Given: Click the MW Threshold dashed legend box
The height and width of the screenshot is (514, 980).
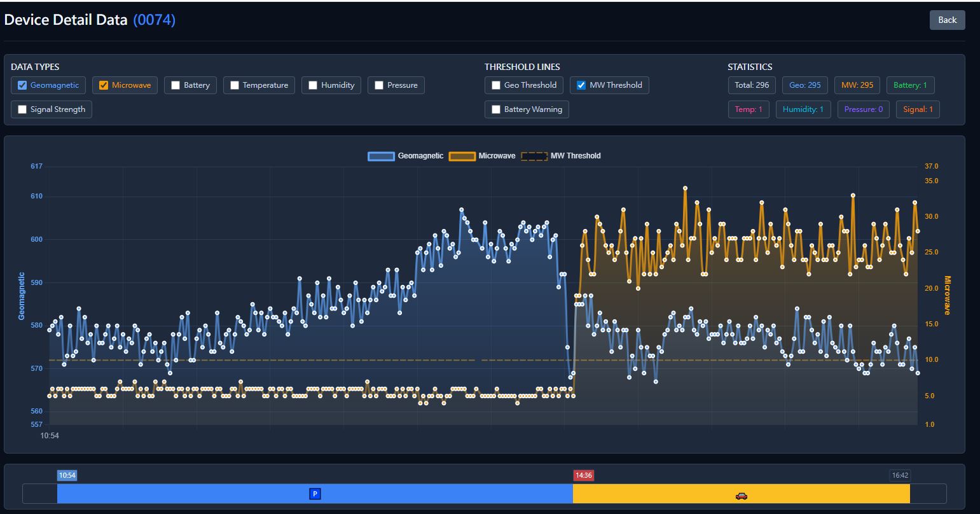Looking at the screenshot, I should pyautogui.click(x=534, y=156).
